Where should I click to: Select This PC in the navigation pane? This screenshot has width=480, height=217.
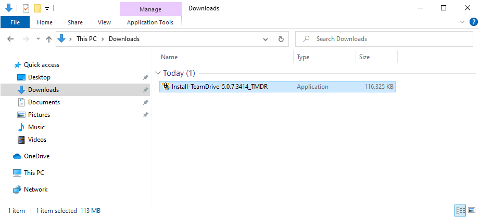tap(34, 173)
